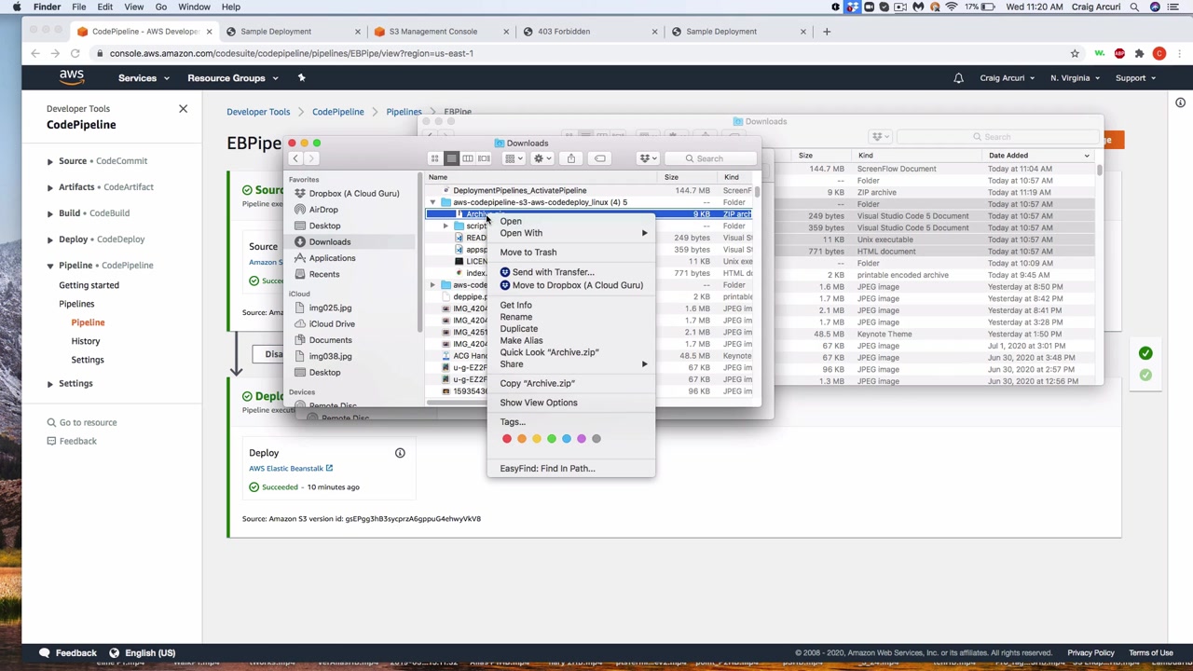Collapse the Pipeline CodePipeline section

point(50,266)
